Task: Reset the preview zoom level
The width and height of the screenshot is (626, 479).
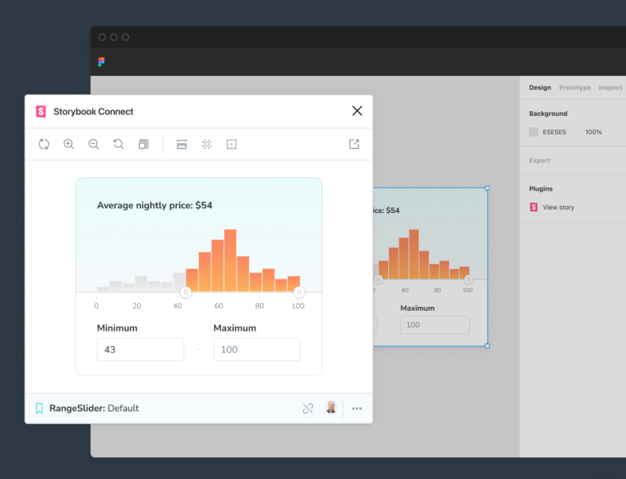Action: [x=118, y=144]
